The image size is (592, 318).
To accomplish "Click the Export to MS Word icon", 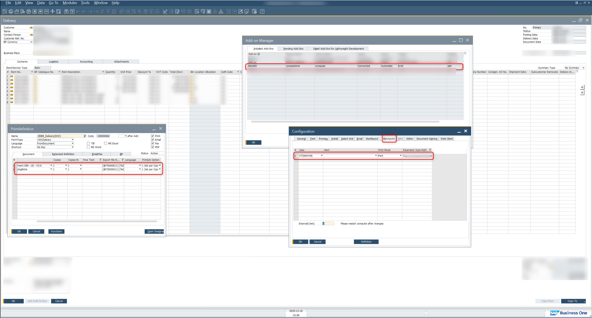I will point(40,11).
